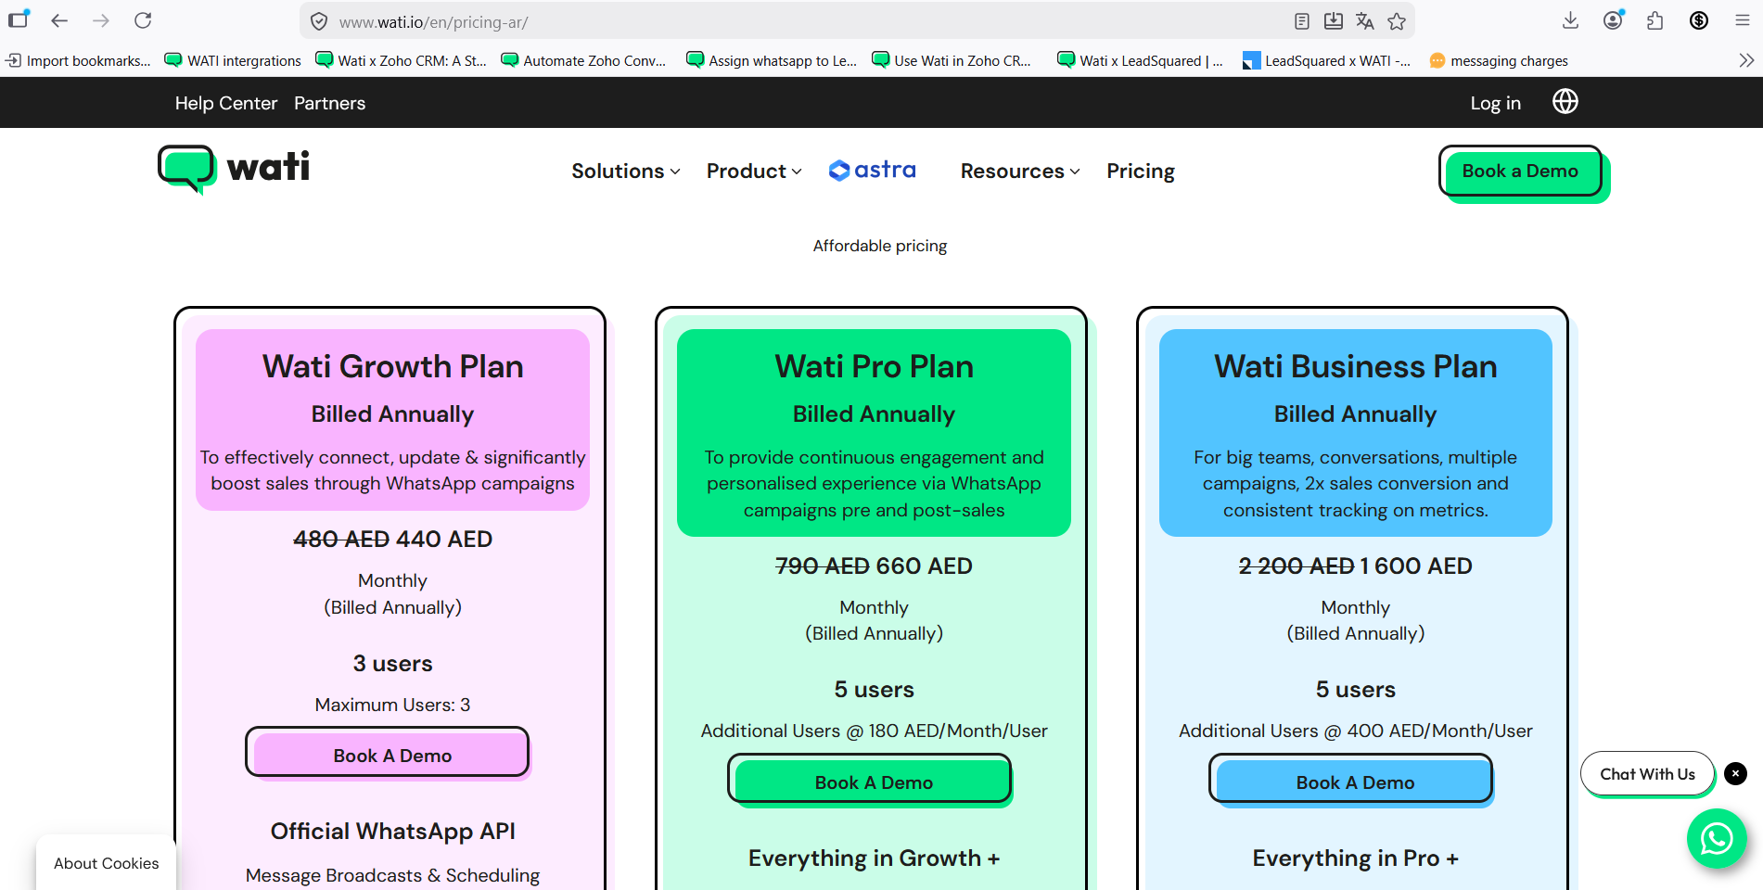Open the browser hamburger menu
The image size is (1763, 890).
click(1743, 20)
